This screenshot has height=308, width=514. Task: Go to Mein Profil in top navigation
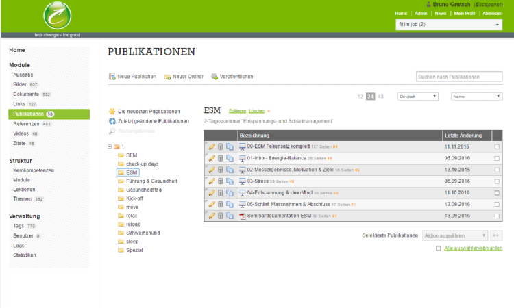[x=465, y=13]
